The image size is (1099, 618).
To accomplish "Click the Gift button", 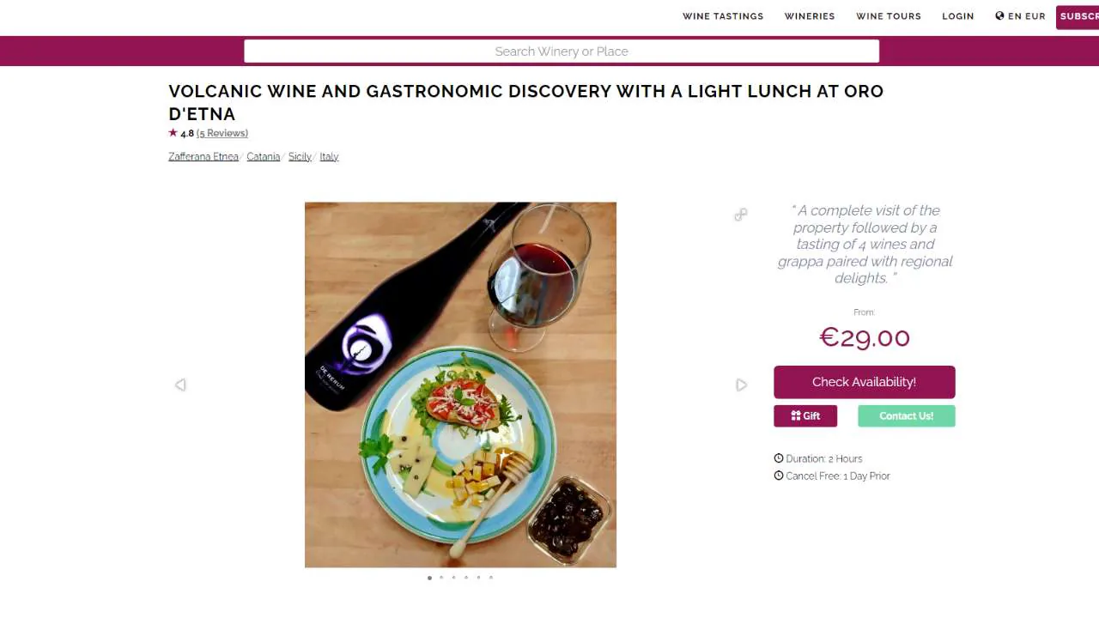I will coord(805,415).
